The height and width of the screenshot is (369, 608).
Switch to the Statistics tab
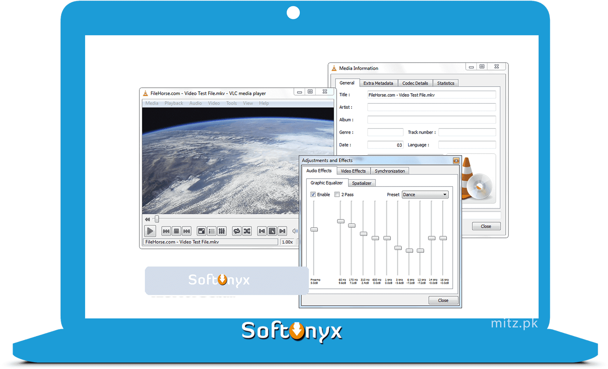[445, 83]
